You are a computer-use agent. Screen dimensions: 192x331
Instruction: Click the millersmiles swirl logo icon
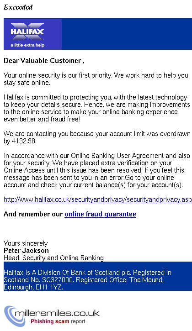tap(14, 316)
